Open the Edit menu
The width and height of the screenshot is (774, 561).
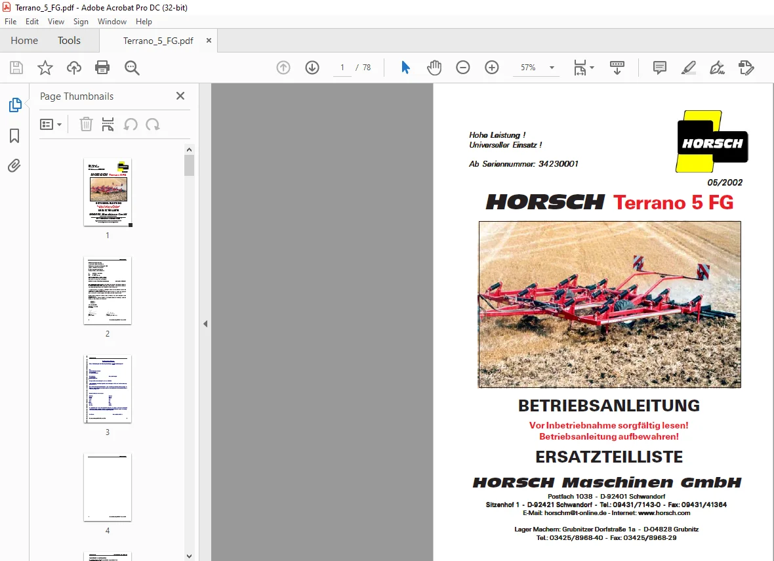[x=32, y=22]
